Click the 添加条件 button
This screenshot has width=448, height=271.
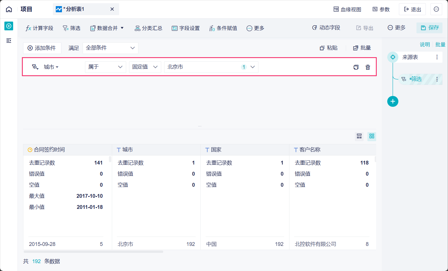point(42,48)
